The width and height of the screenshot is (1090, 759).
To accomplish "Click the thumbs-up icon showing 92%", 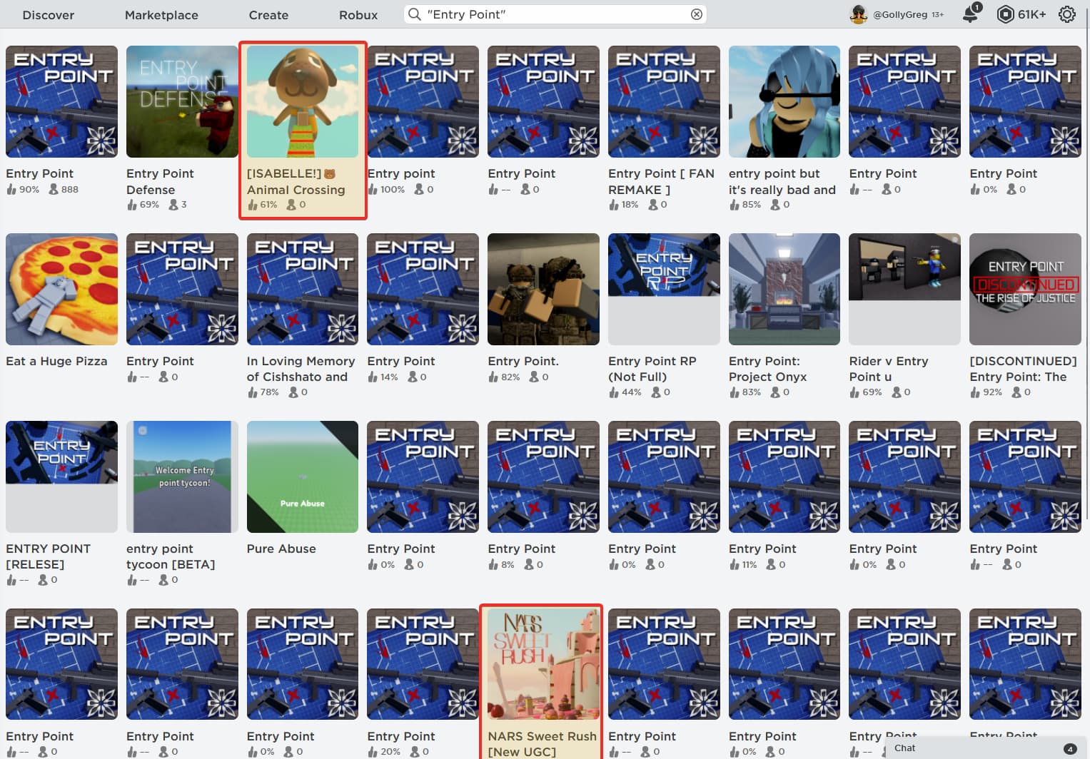I will [x=975, y=392].
